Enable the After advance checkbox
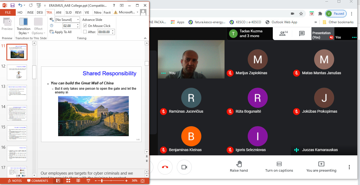This screenshot has width=360, height=185. coord(85,32)
